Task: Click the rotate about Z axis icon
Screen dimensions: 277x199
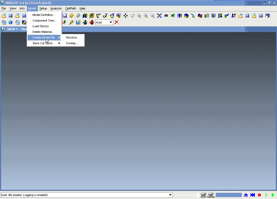Action: tap(112, 16)
